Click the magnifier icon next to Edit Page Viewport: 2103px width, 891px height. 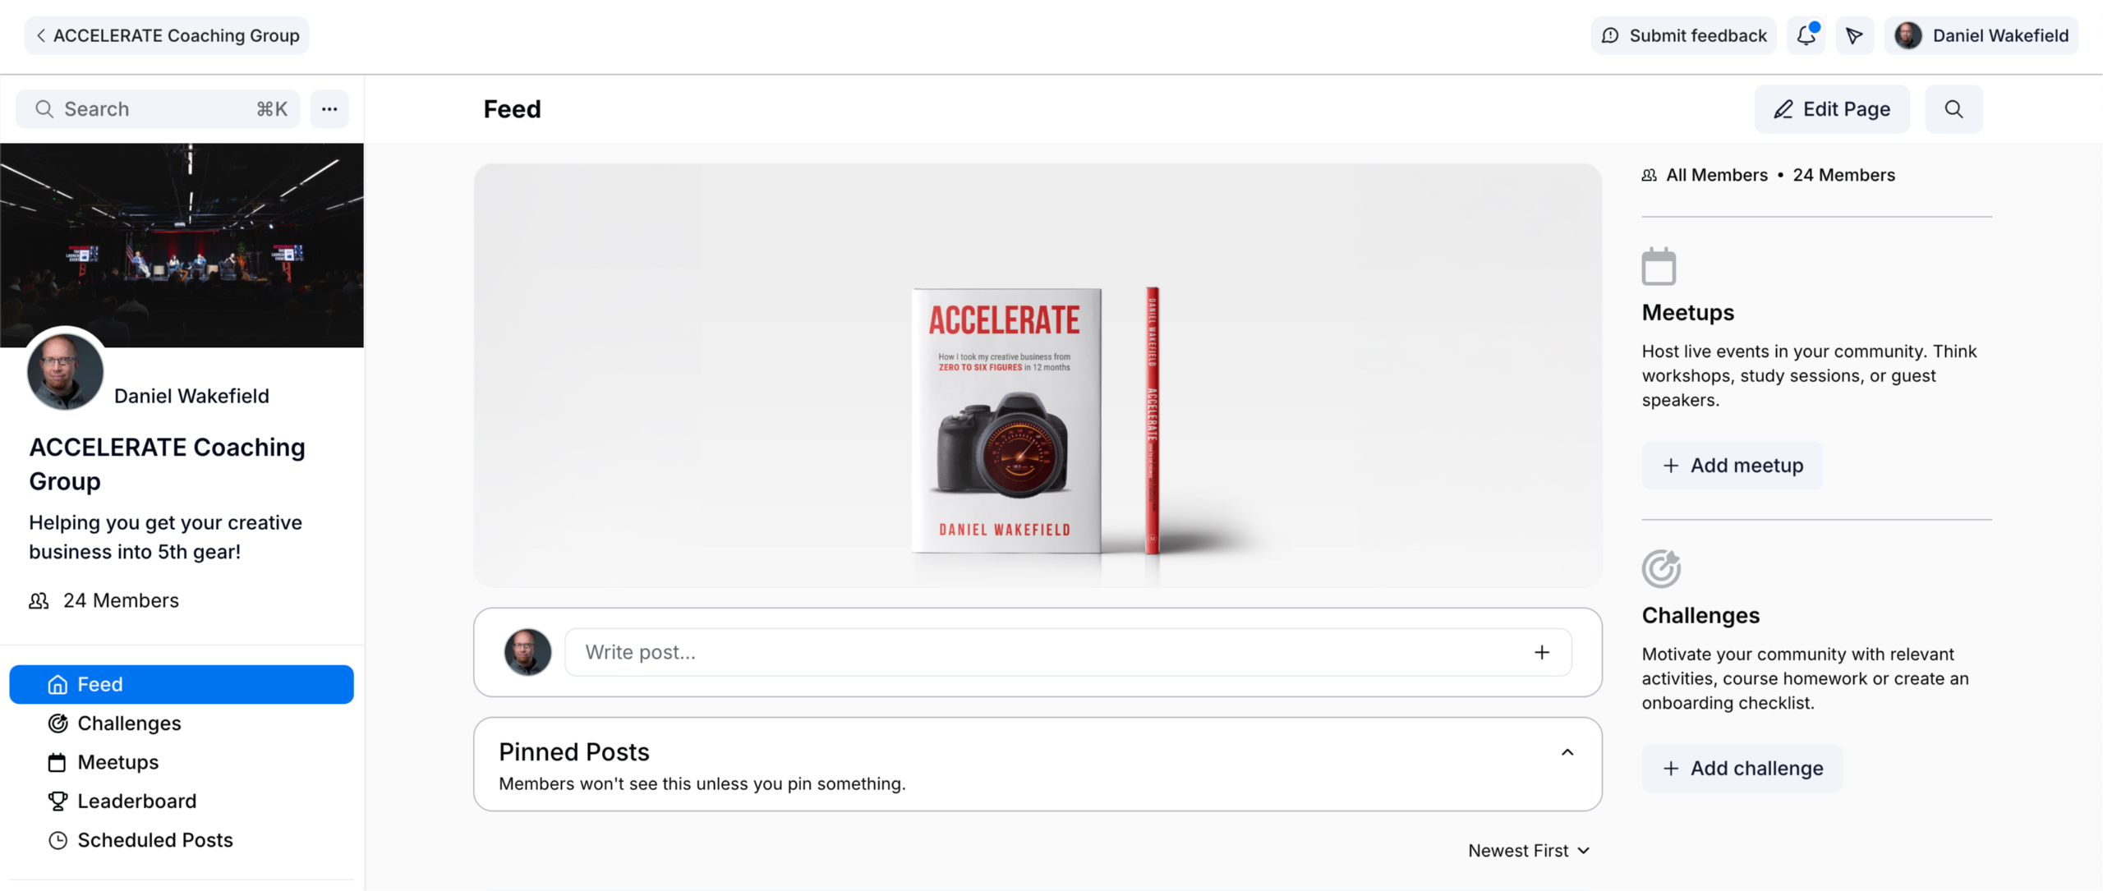click(x=1953, y=109)
